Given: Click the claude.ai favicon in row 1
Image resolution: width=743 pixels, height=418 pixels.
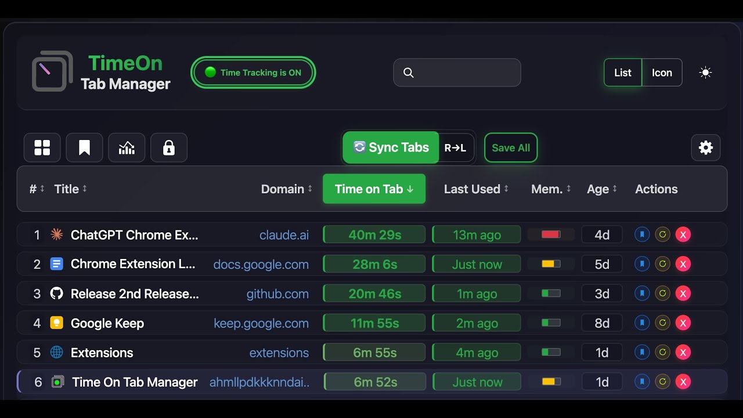Looking at the screenshot, I should (56, 235).
